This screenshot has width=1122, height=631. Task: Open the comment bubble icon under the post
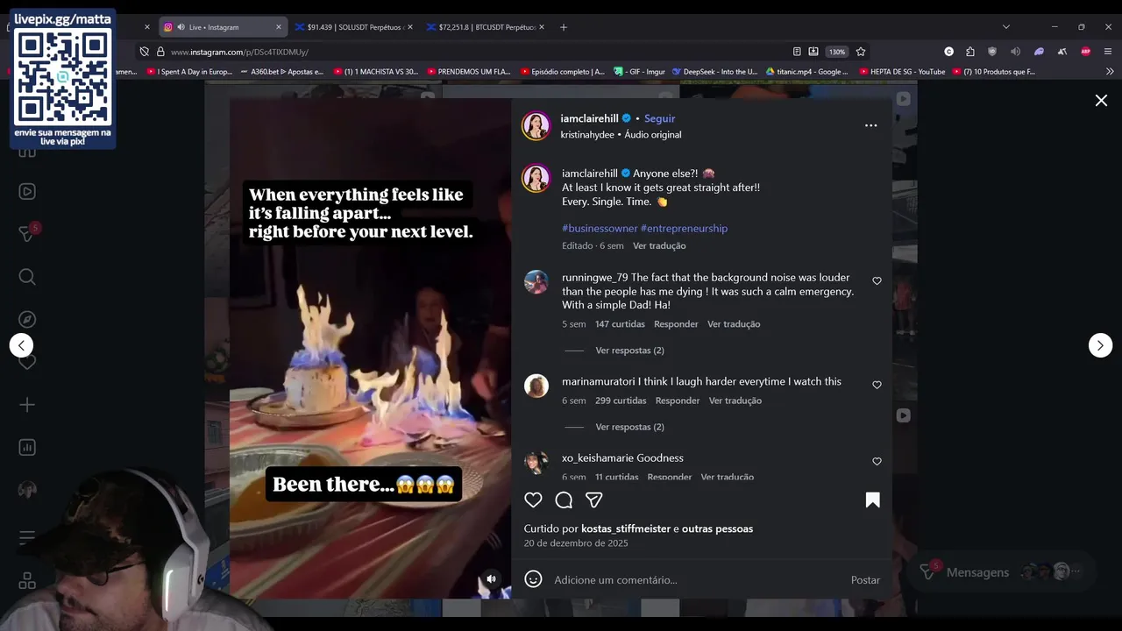[564, 500]
